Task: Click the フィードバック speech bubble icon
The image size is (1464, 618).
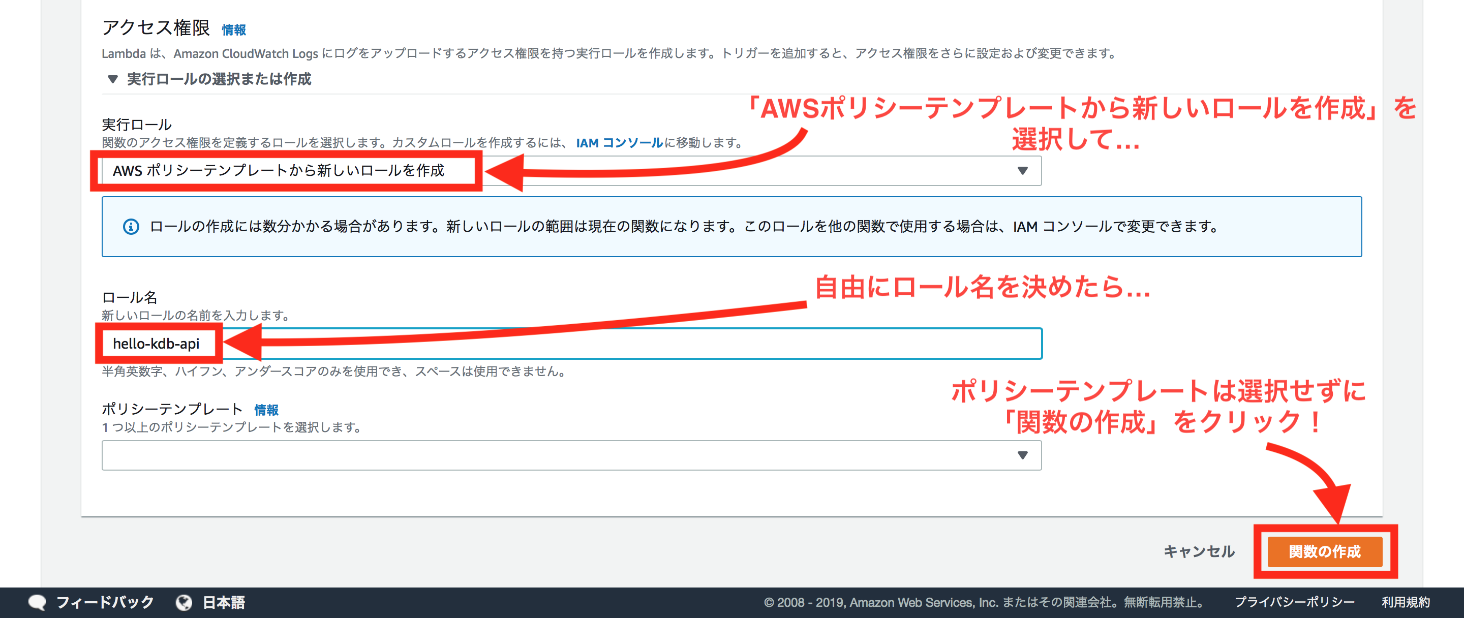Action: pyautogui.click(x=38, y=602)
